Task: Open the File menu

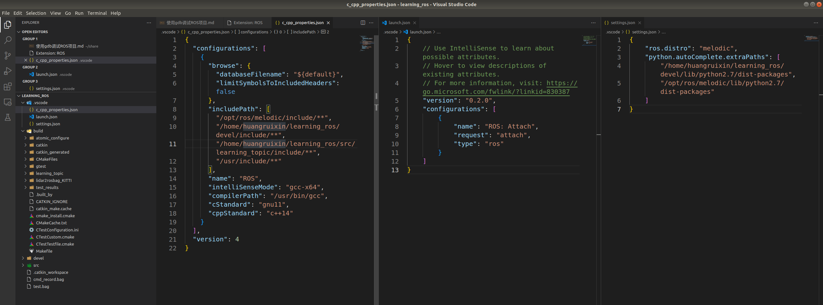Action: (x=6, y=13)
